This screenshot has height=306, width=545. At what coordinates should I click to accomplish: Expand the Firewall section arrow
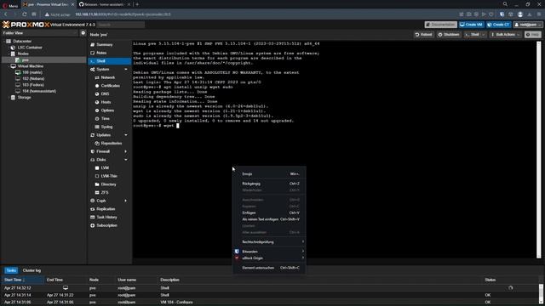pyautogui.click(x=126, y=151)
